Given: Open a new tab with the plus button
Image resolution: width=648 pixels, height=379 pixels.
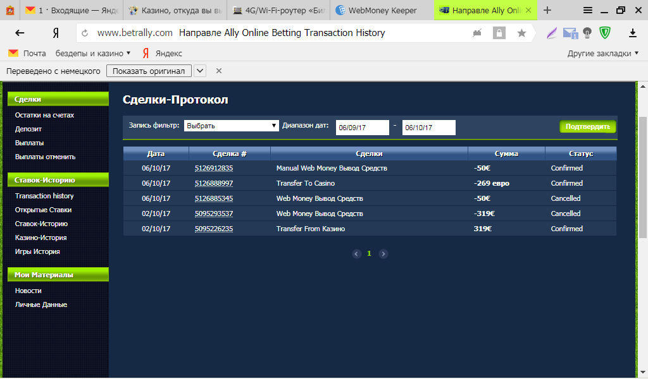Looking at the screenshot, I should click(x=547, y=10).
